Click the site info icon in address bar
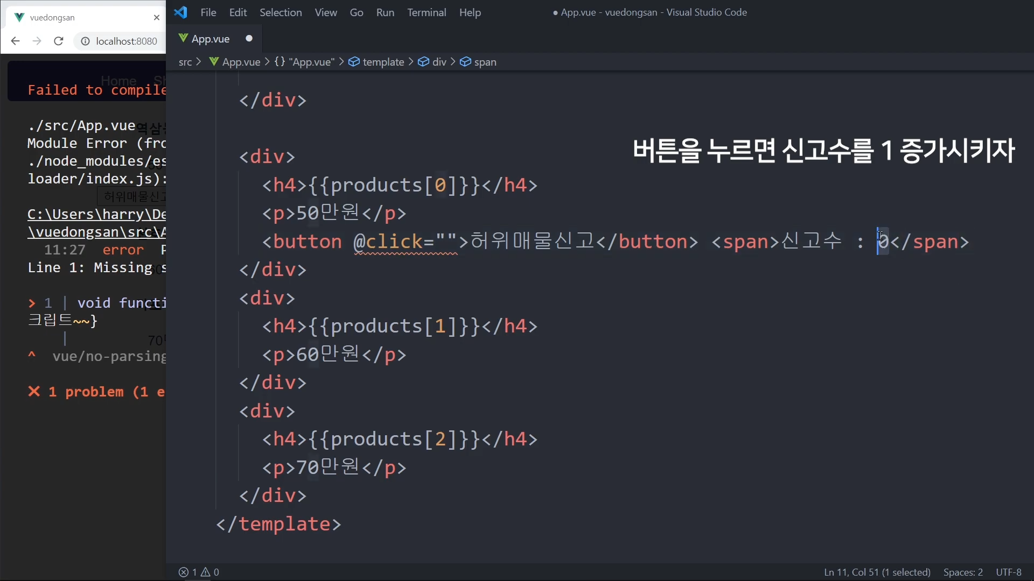Viewport: 1034px width, 581px height. point(85,41)
